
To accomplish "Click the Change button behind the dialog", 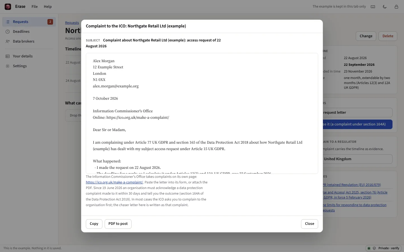I will (366, 36).
